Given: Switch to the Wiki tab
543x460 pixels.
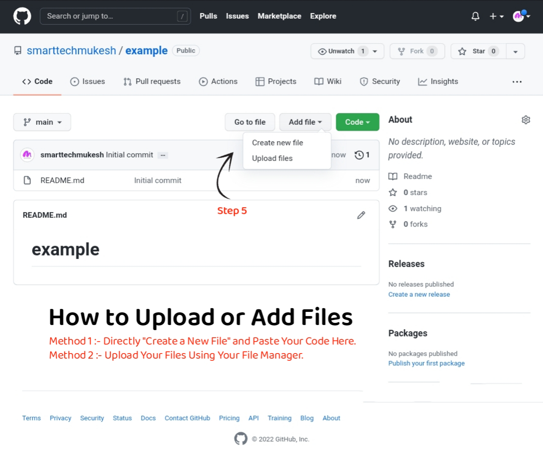Looking at the screenshot, I should pos(328,81).
